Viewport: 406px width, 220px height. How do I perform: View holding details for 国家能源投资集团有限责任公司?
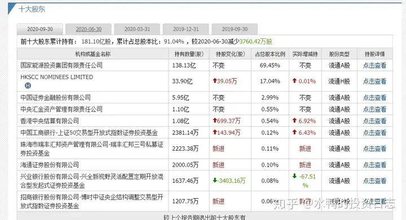374,65
